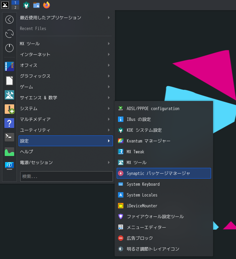Expand the グラフィックス category
Screen dimensions: 236x259
(66, 76)
